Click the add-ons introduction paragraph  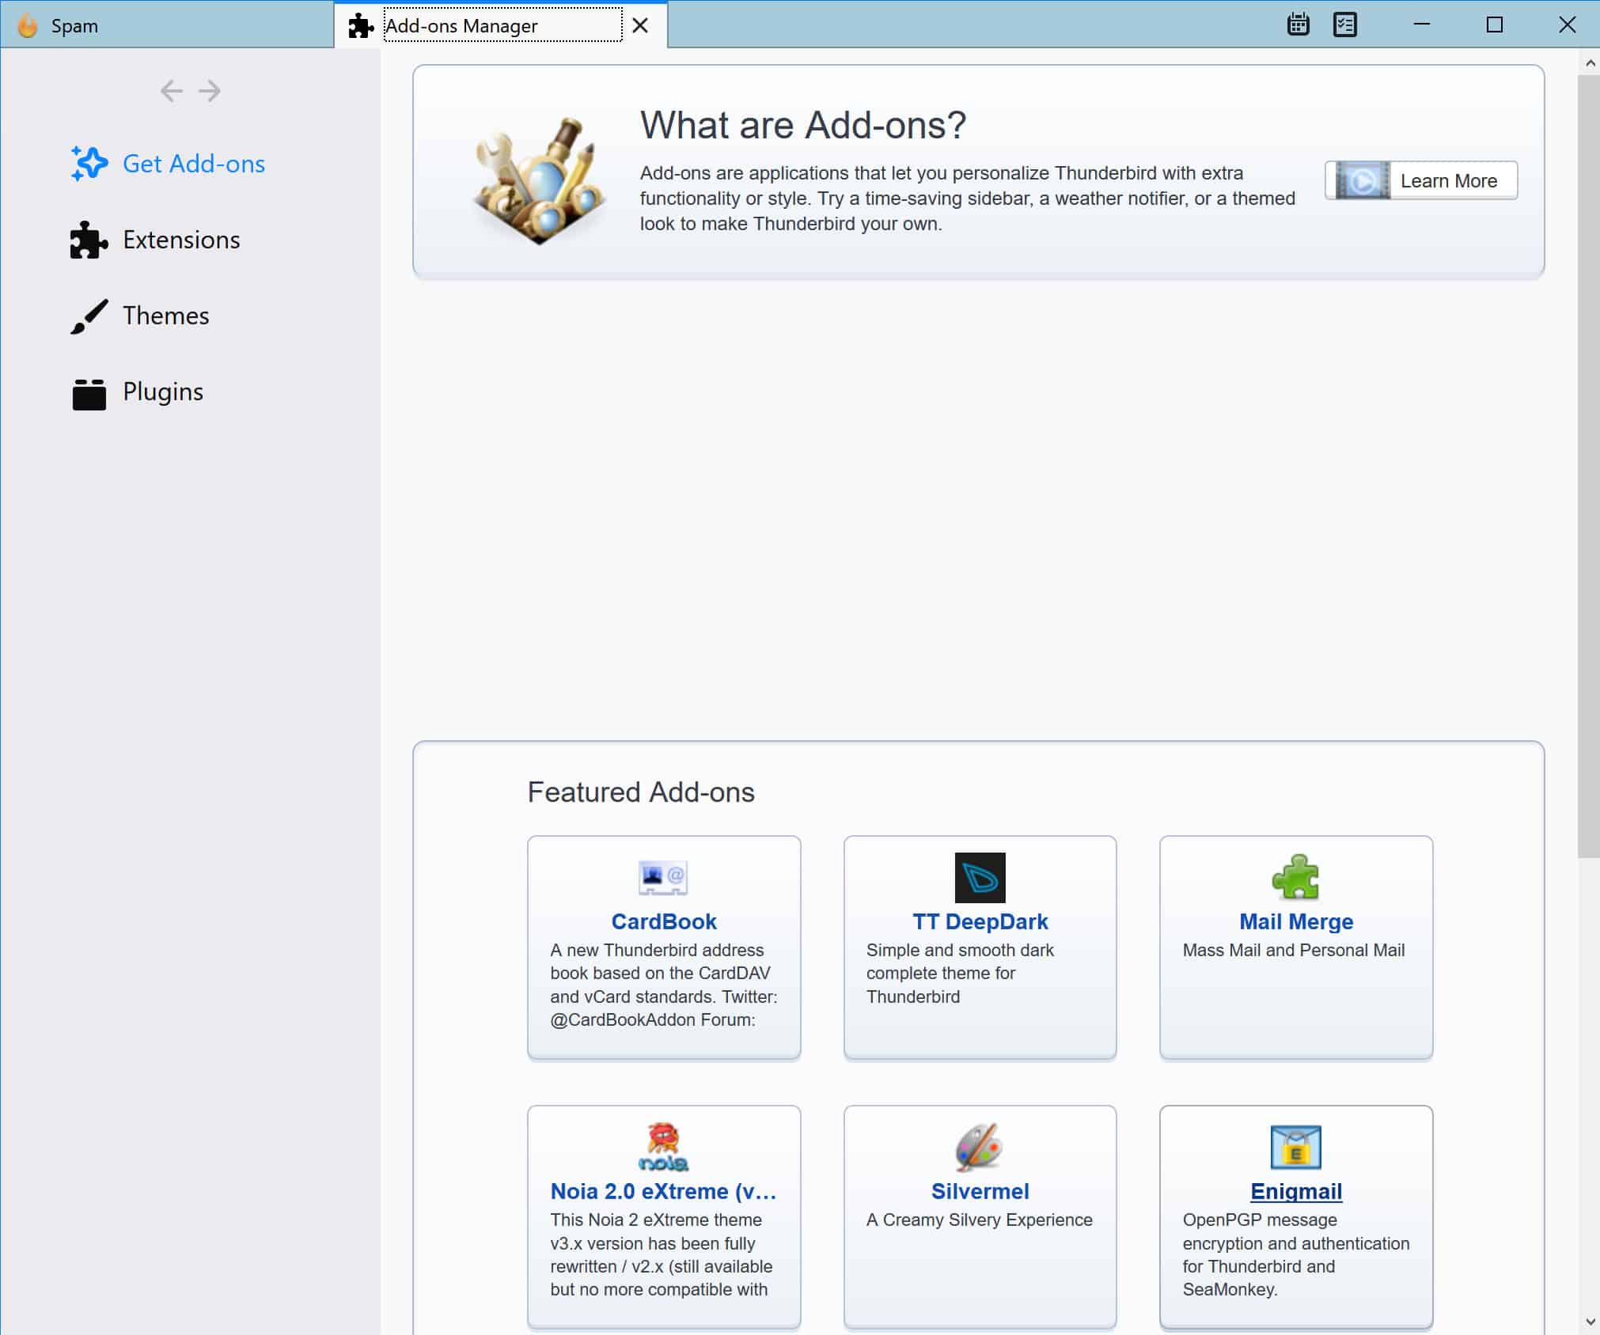click(x=967, y=199)
